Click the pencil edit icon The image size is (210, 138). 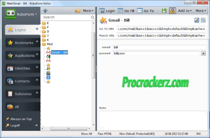pos(197,20)
